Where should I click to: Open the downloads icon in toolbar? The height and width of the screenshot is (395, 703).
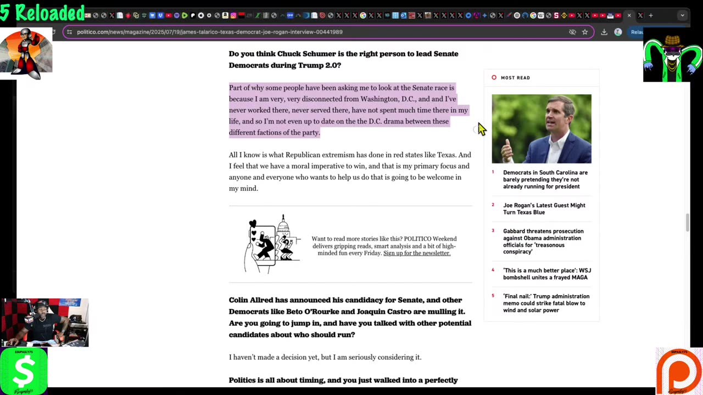click(604, 32)
